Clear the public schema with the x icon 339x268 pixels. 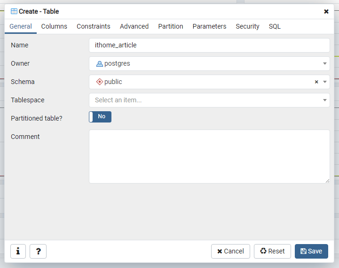coord(316,82)
